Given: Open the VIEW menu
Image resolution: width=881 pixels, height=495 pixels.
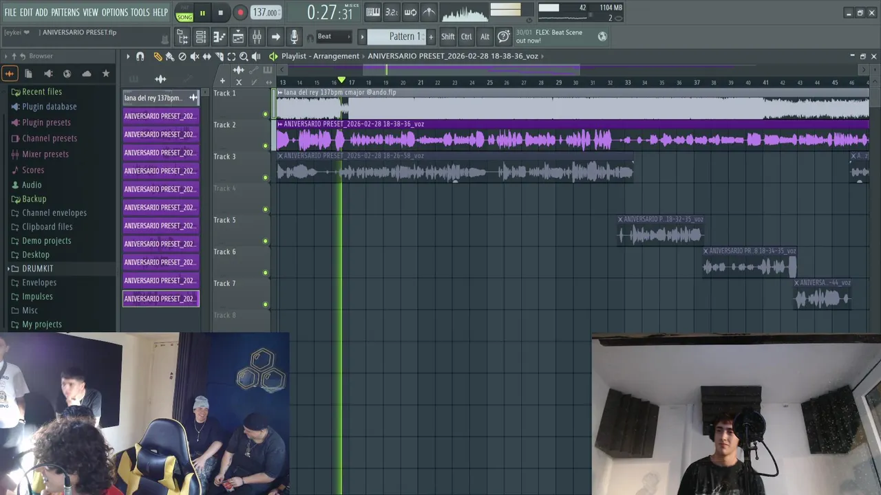Looking at the screenshot, I should point(91,12).
